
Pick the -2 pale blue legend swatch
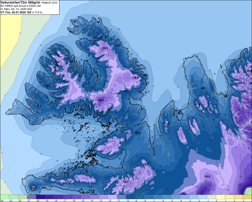(203, 197)
